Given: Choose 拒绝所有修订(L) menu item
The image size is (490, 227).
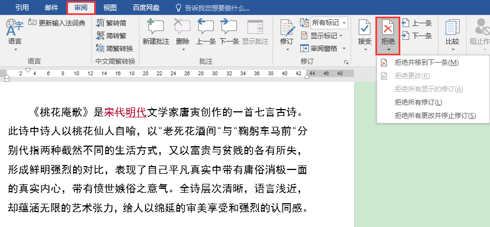Looking at the screenshot, I should 433,102.
